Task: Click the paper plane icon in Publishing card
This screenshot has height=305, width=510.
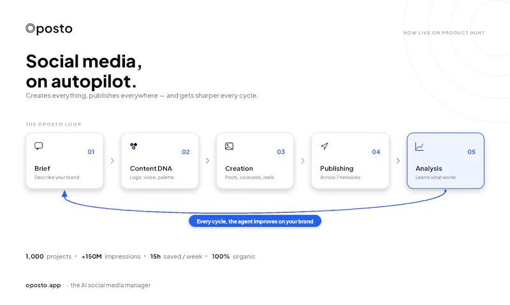Action: pos(324,146)
